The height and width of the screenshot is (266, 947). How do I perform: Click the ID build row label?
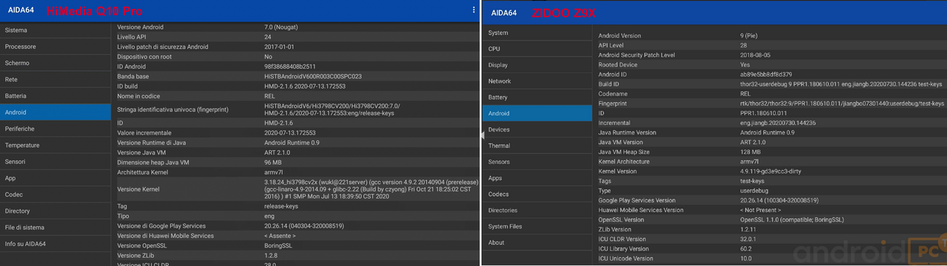click(128, 86)
